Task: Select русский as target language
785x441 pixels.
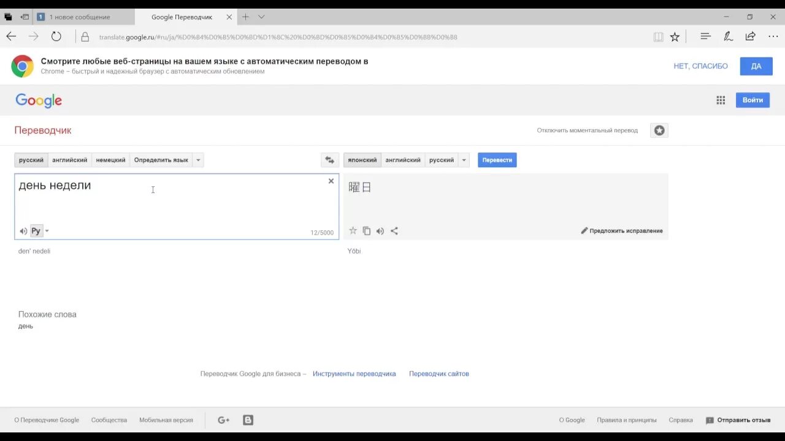Action: pyautogui.click(x=442, y=160)
